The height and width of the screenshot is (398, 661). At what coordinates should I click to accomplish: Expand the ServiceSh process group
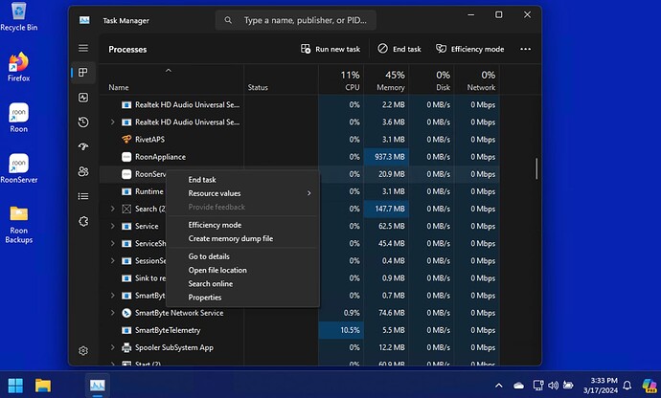[112, 243]
